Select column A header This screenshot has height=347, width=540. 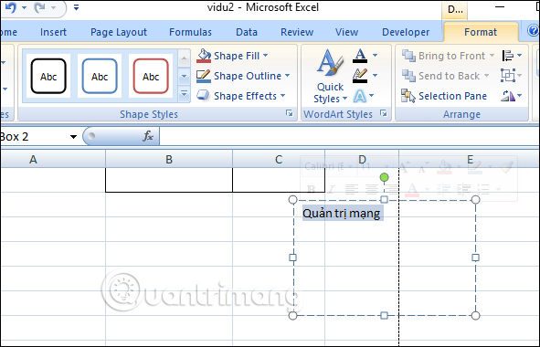pyautogui.click(x=53, y=159)
